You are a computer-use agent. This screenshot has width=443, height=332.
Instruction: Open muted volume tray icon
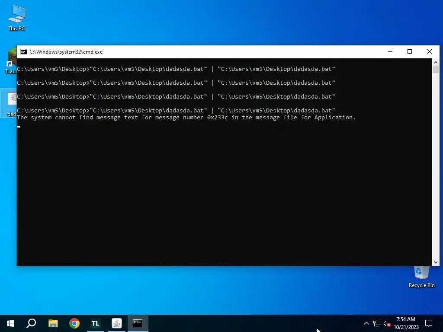pos(387,323)
